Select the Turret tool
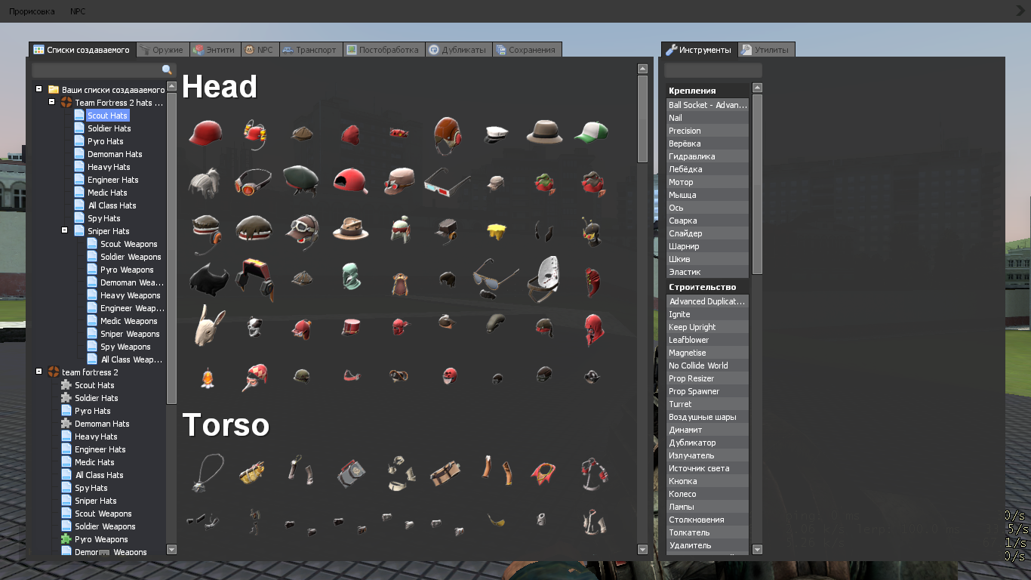The width and height of the screenshot is (1031, 580). (x=708, y=404)
